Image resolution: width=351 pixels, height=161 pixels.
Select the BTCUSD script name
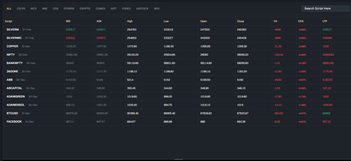(x=13, y=113)
